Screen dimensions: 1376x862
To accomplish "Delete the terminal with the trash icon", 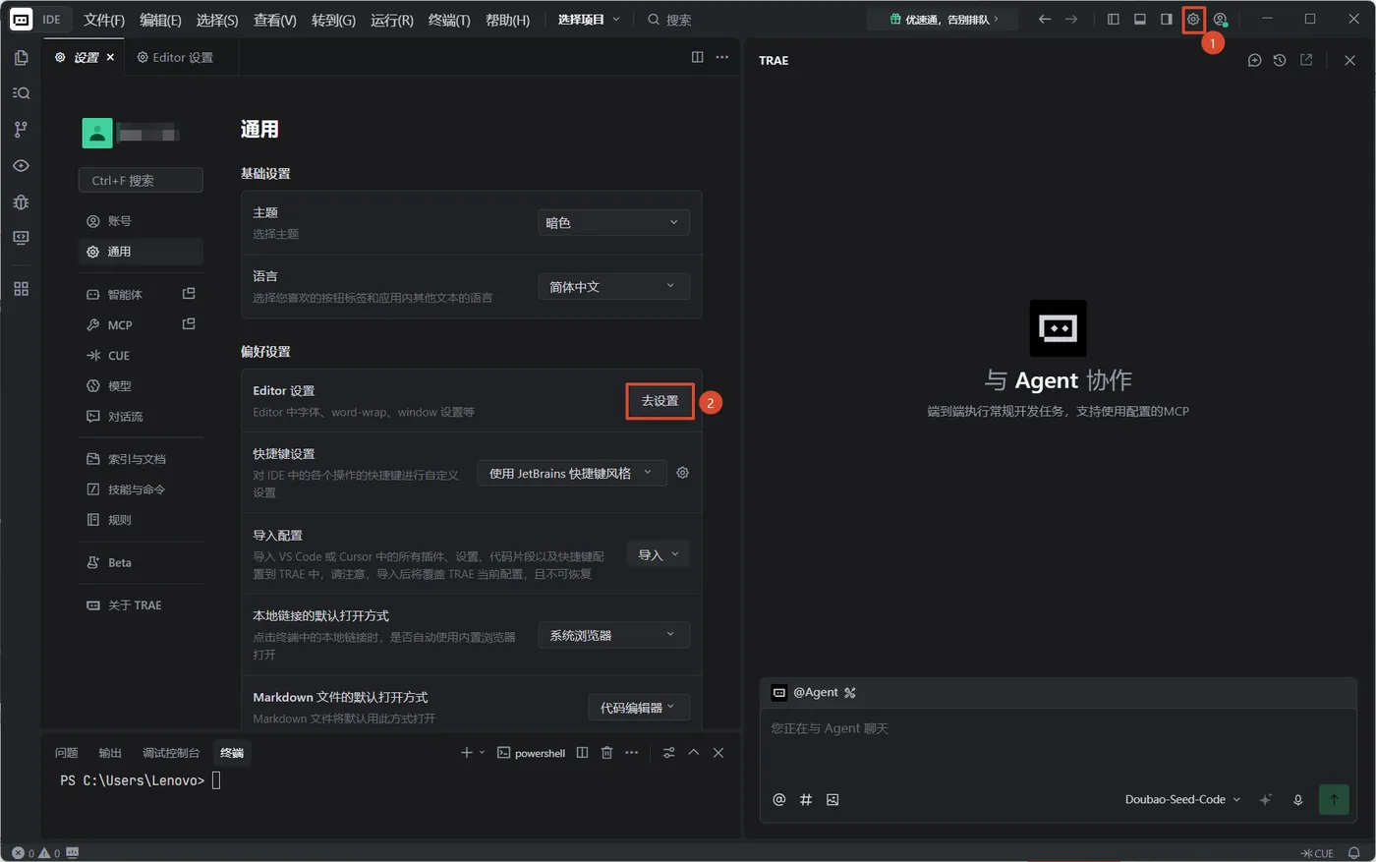I will 606,753.
